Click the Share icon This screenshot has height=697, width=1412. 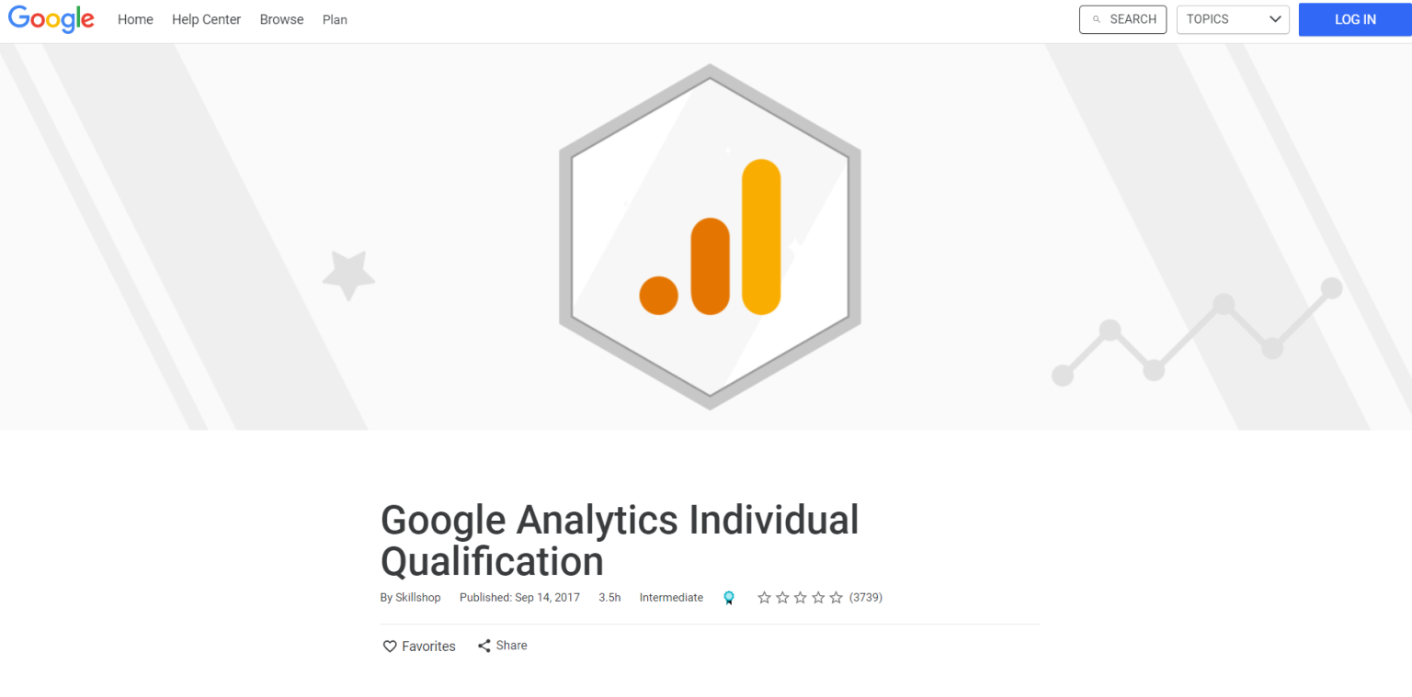tap(484, 645)
